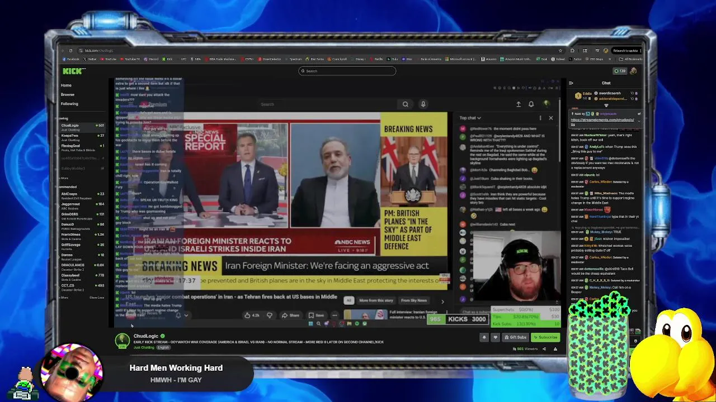
Task: Click the Just Chatting category link
Action: click(x=144, y=347)
